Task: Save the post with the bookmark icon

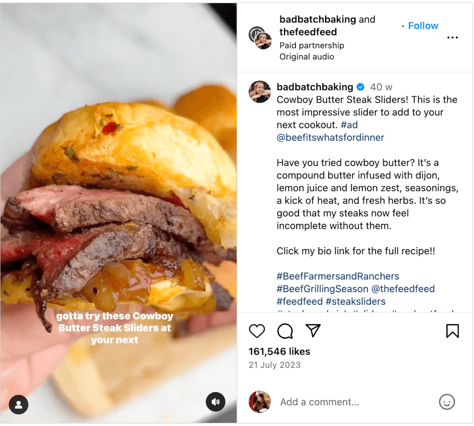Action: tap(453, 331)
